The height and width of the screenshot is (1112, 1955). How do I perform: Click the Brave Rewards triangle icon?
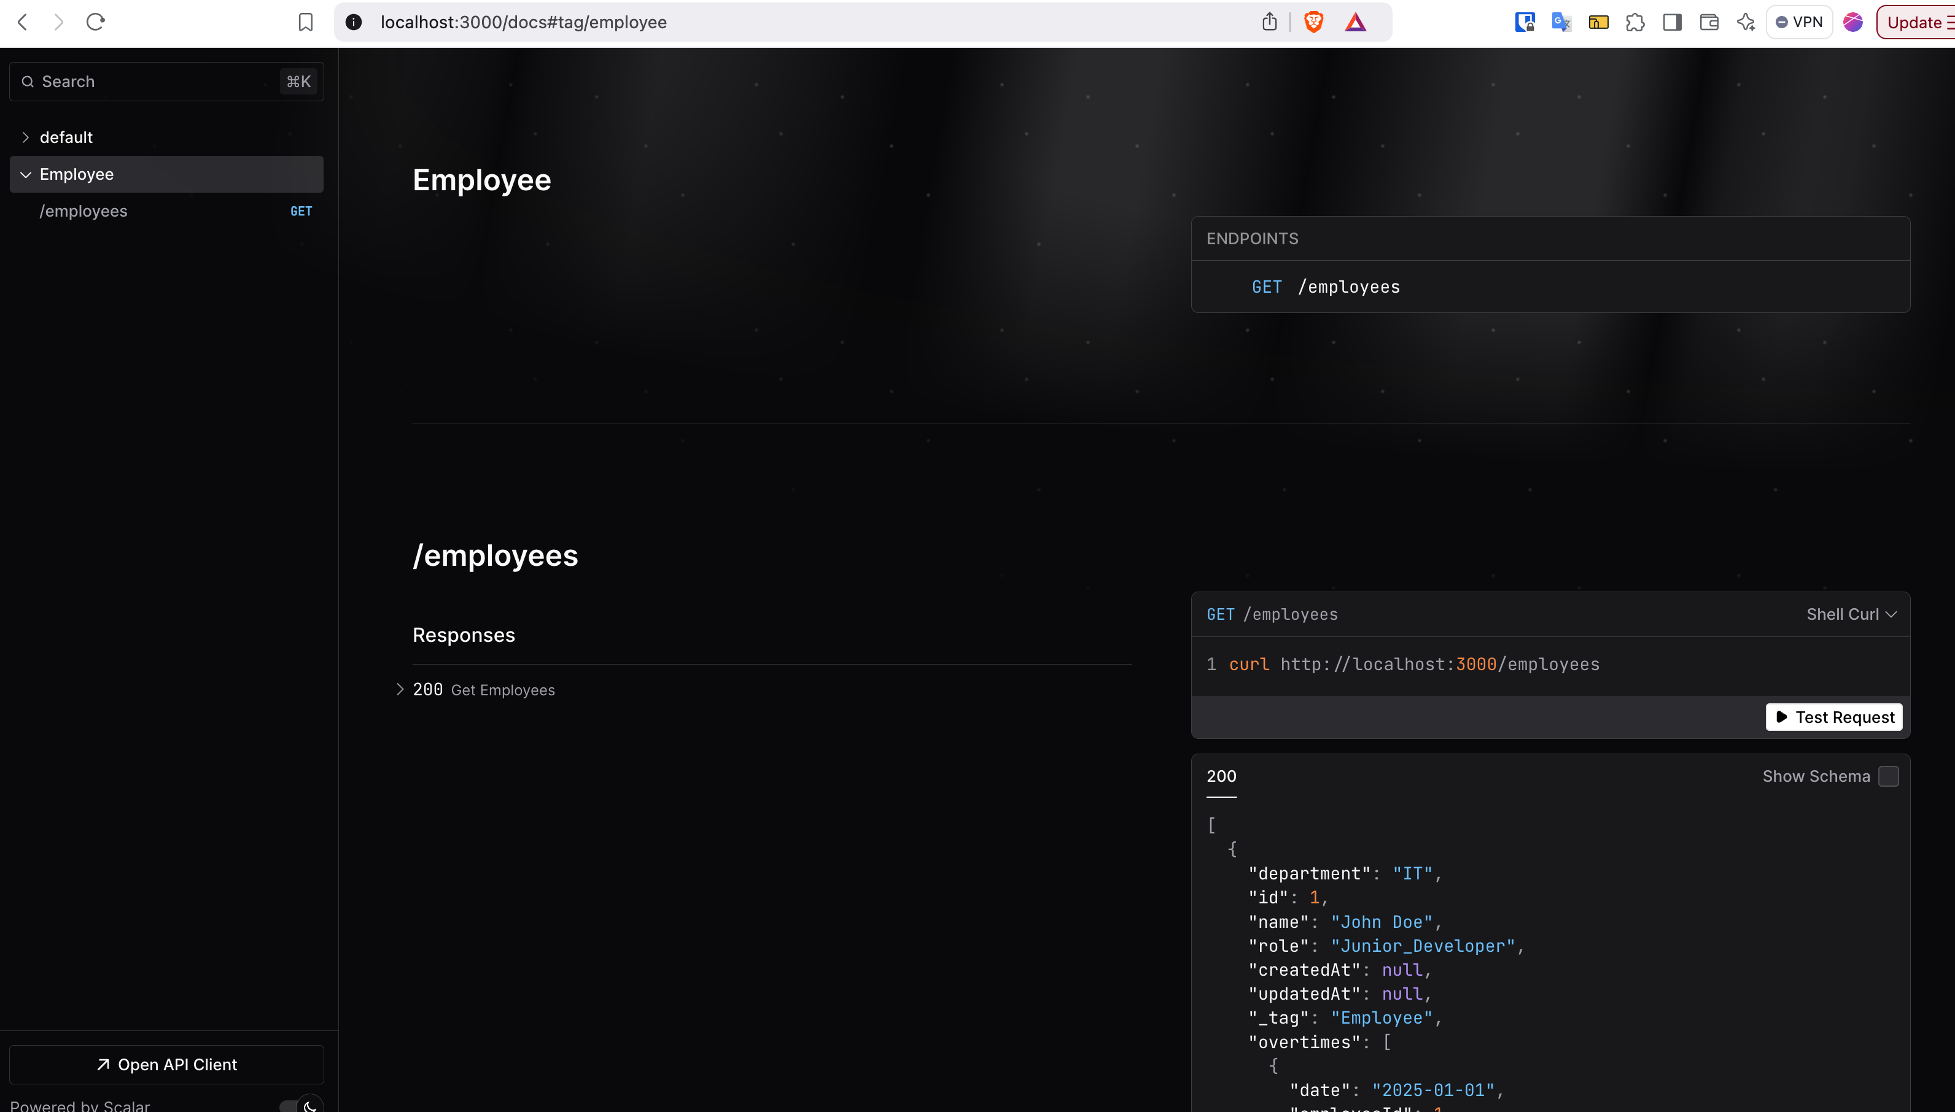point(1355,22)
